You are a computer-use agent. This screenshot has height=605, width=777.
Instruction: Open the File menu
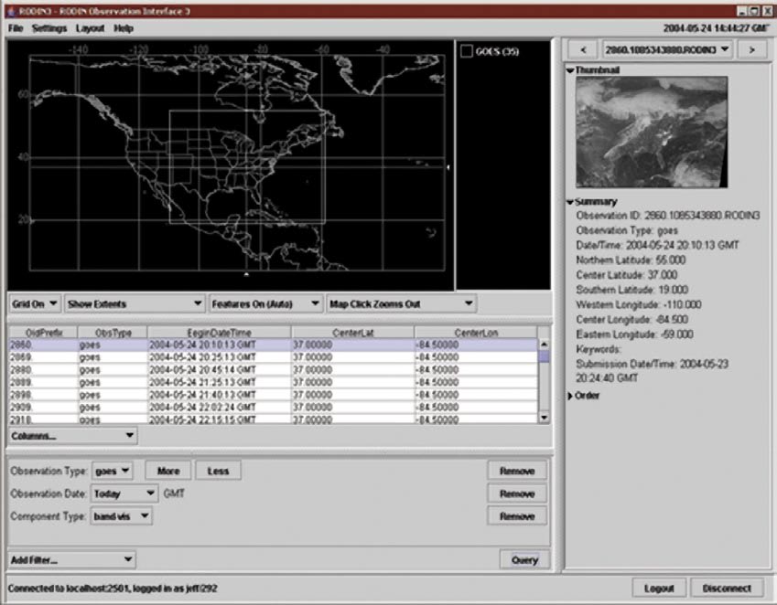(16, 28)
